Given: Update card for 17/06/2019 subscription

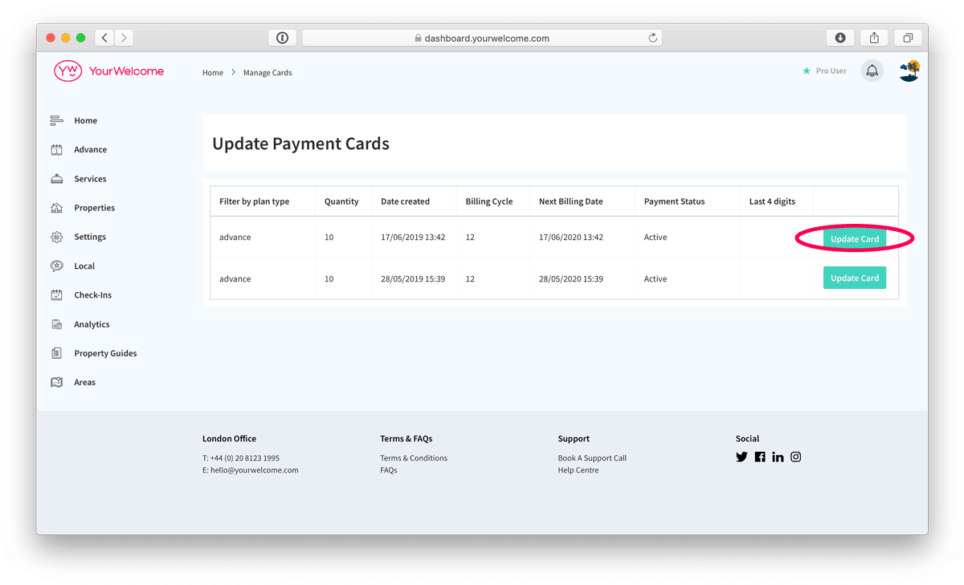Looking at the screenshot, I should pyautogui.click(x=855, y=238).
